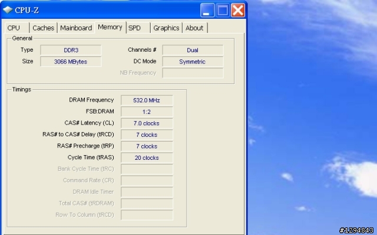Click the Cycle Time (tRAS) label
The image size is (377, 235).
pos(91,157)
